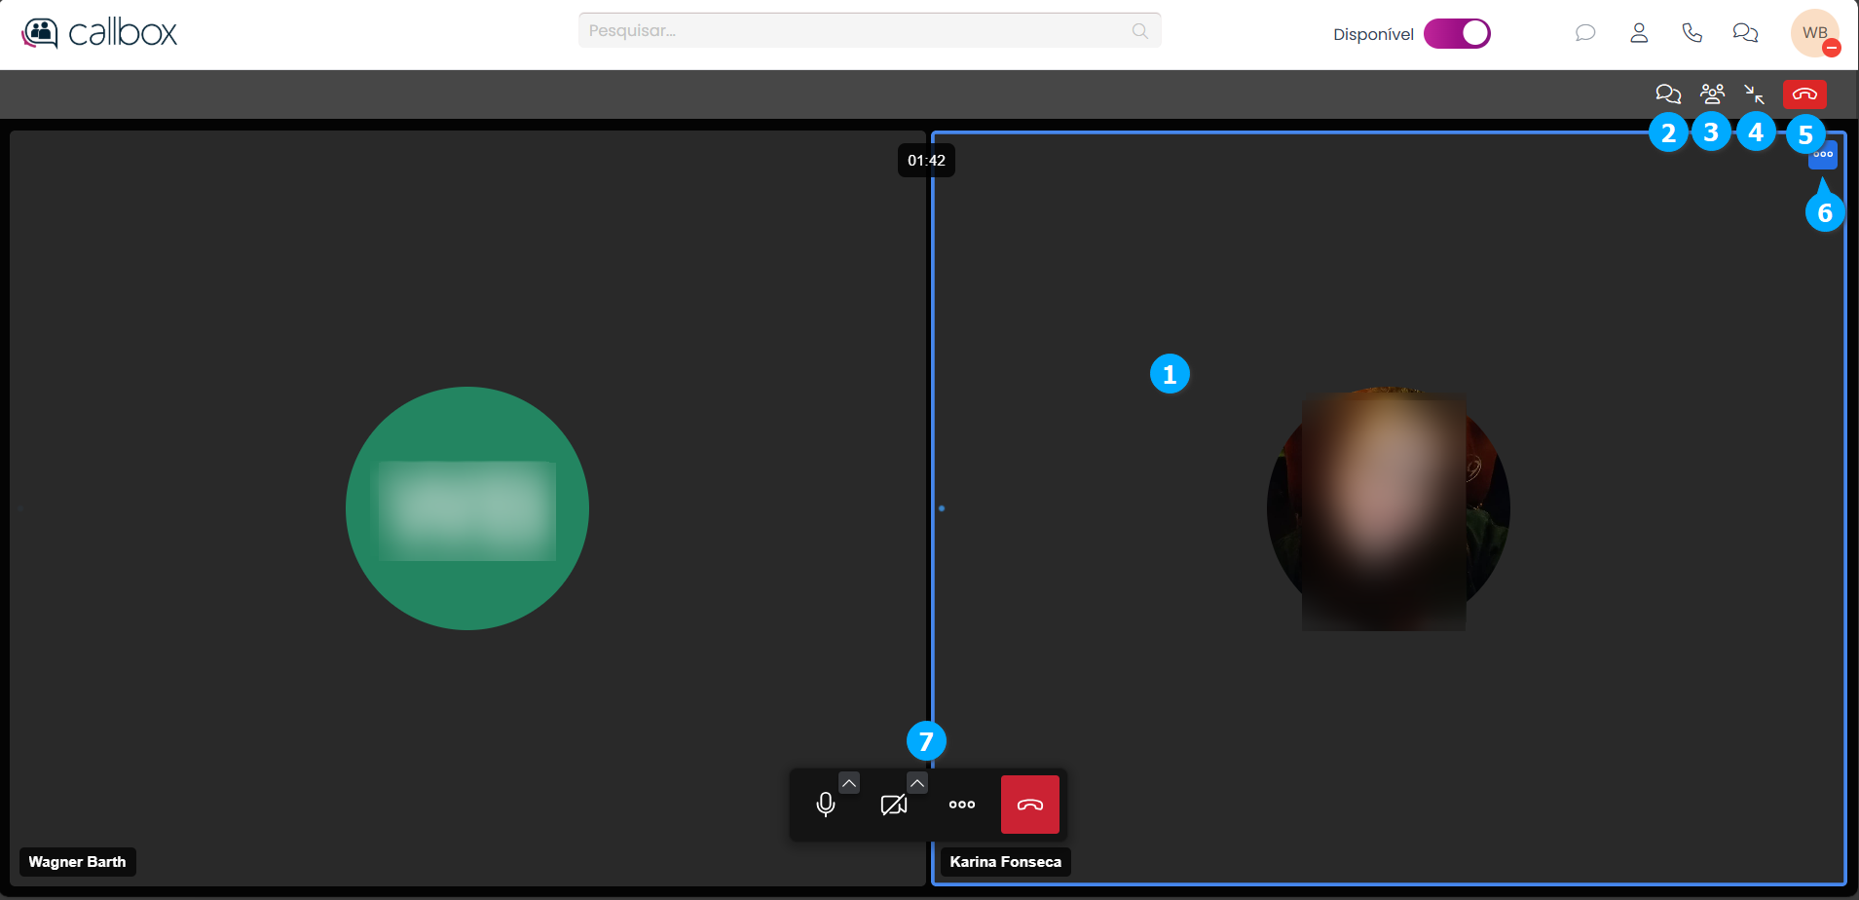1859x900 pixels.
Task: Open the single chat bubble icon in header
Action: tap(1585, 33)
